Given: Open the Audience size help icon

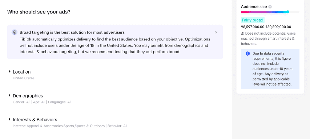Looking at the screenshot, I should [270, 7].
